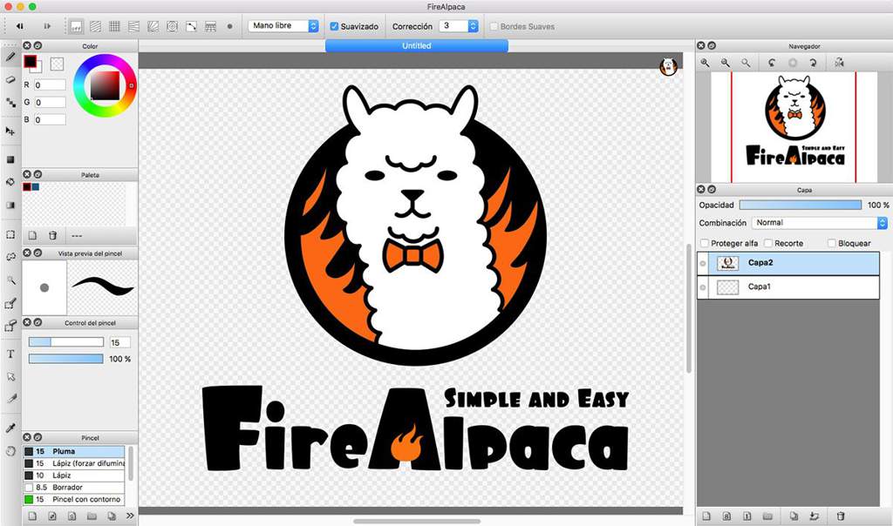This screenshot has height=526, width=893.
Task: Zoom in using the Navegador magnifier icon
Action: tap(706, 63)
